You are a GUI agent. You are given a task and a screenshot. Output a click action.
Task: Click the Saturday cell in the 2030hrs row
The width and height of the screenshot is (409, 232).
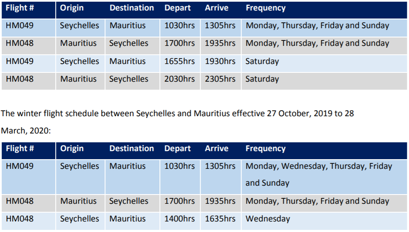pyautogui.click(x=262, y=79)
